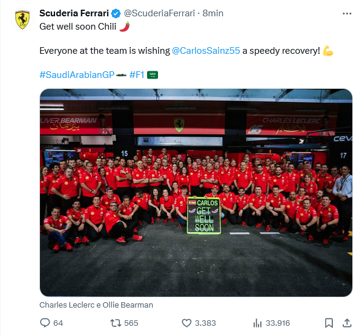View tweet analytics bar chart icon
This screenshot has height=336, width=362.
(x=257, y=323)
